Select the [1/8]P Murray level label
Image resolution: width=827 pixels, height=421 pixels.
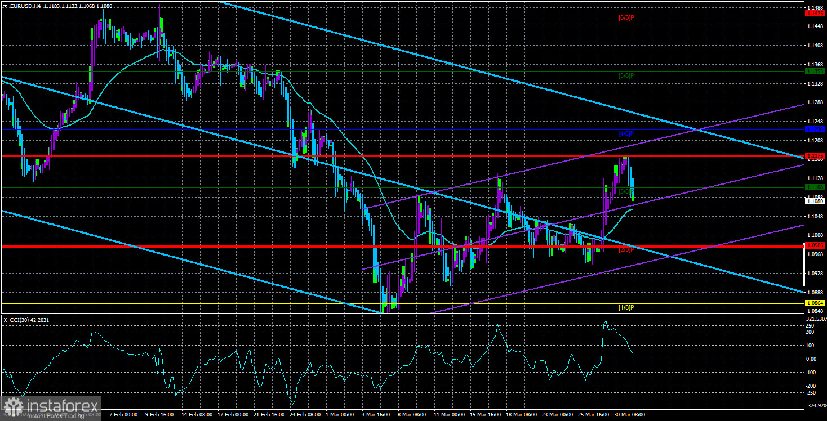pyautogui.click(x=626, y=307)
